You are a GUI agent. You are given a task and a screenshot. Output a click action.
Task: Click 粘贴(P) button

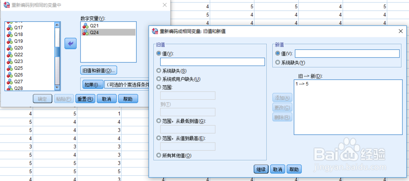click(64, 99)
